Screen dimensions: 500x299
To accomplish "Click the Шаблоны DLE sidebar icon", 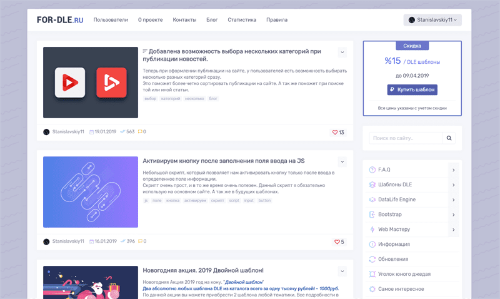I will coord(372,185).
